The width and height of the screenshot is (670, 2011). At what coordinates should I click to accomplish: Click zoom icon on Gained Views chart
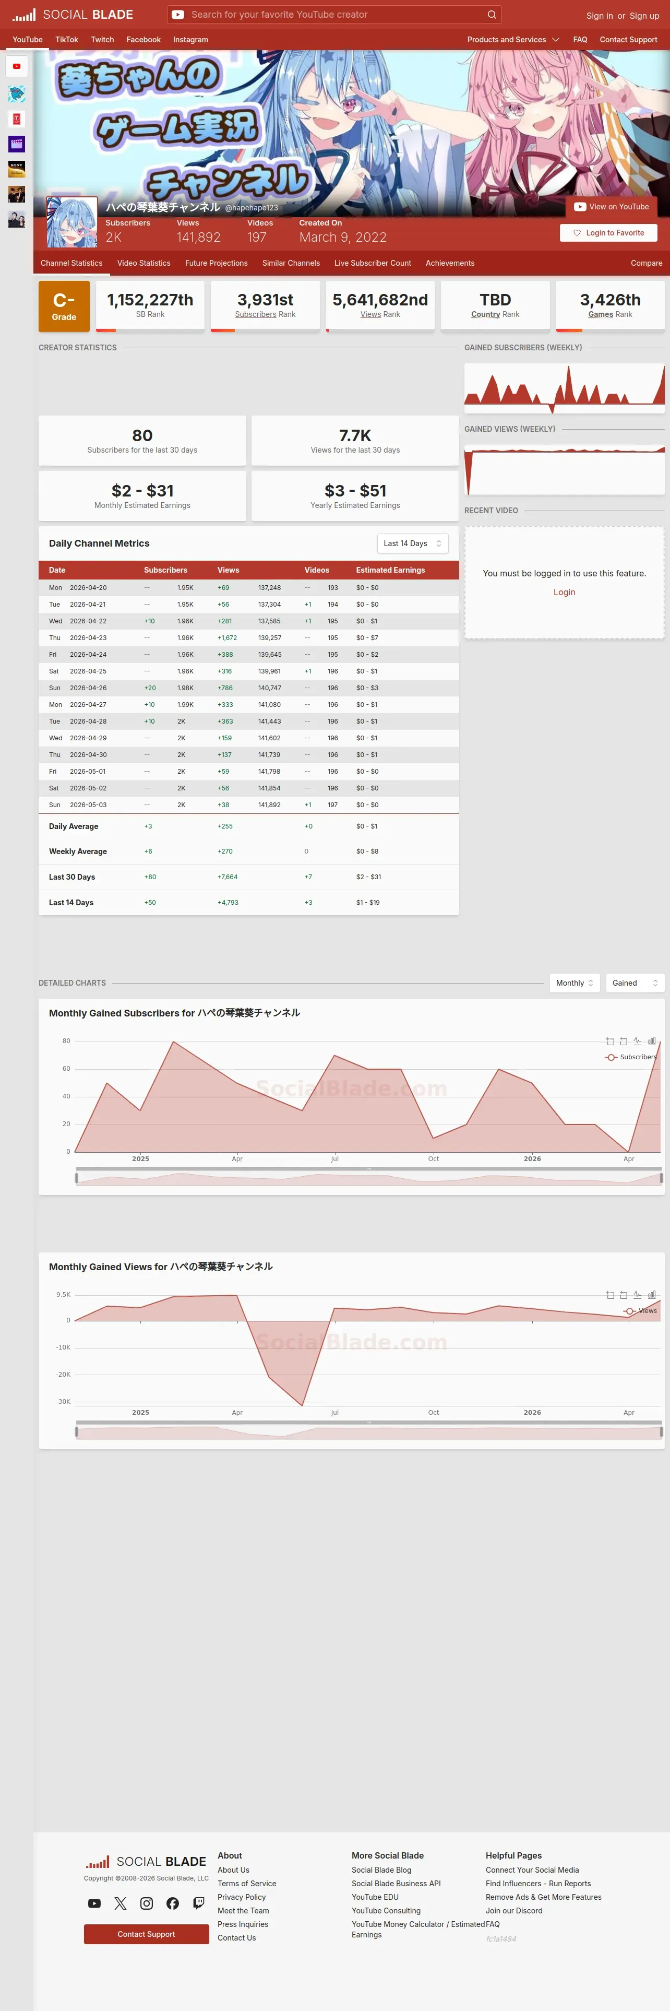(x=610, y=1295)
